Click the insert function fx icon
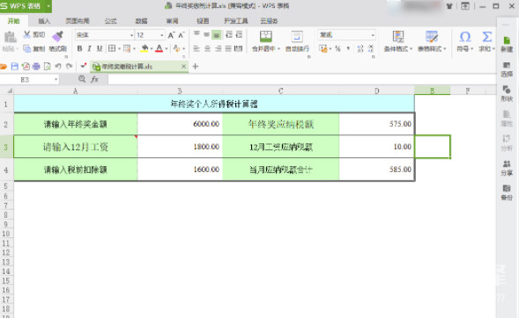 point(95,79)
